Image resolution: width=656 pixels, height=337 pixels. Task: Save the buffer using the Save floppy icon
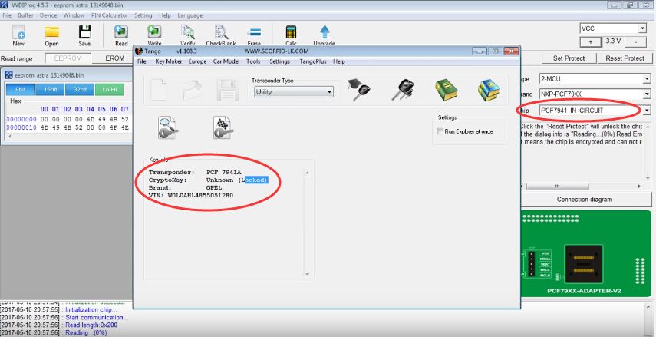pos(84,32)
